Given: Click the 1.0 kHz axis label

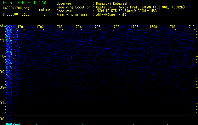Looking at the screenshot, I should point(3,56).
